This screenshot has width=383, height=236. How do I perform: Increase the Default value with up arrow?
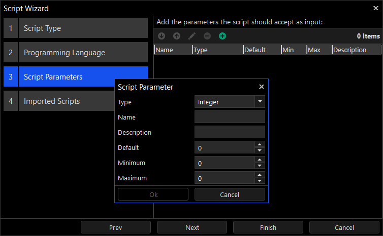coord(260,145)
